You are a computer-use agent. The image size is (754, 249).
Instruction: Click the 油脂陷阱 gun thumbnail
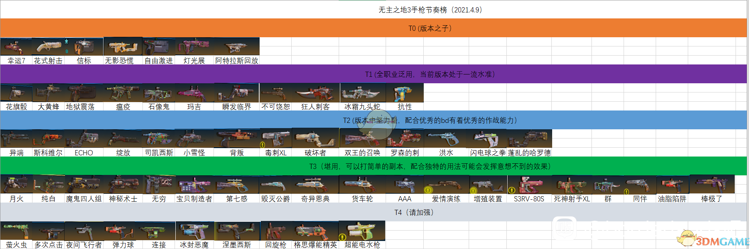pos(672,185)
